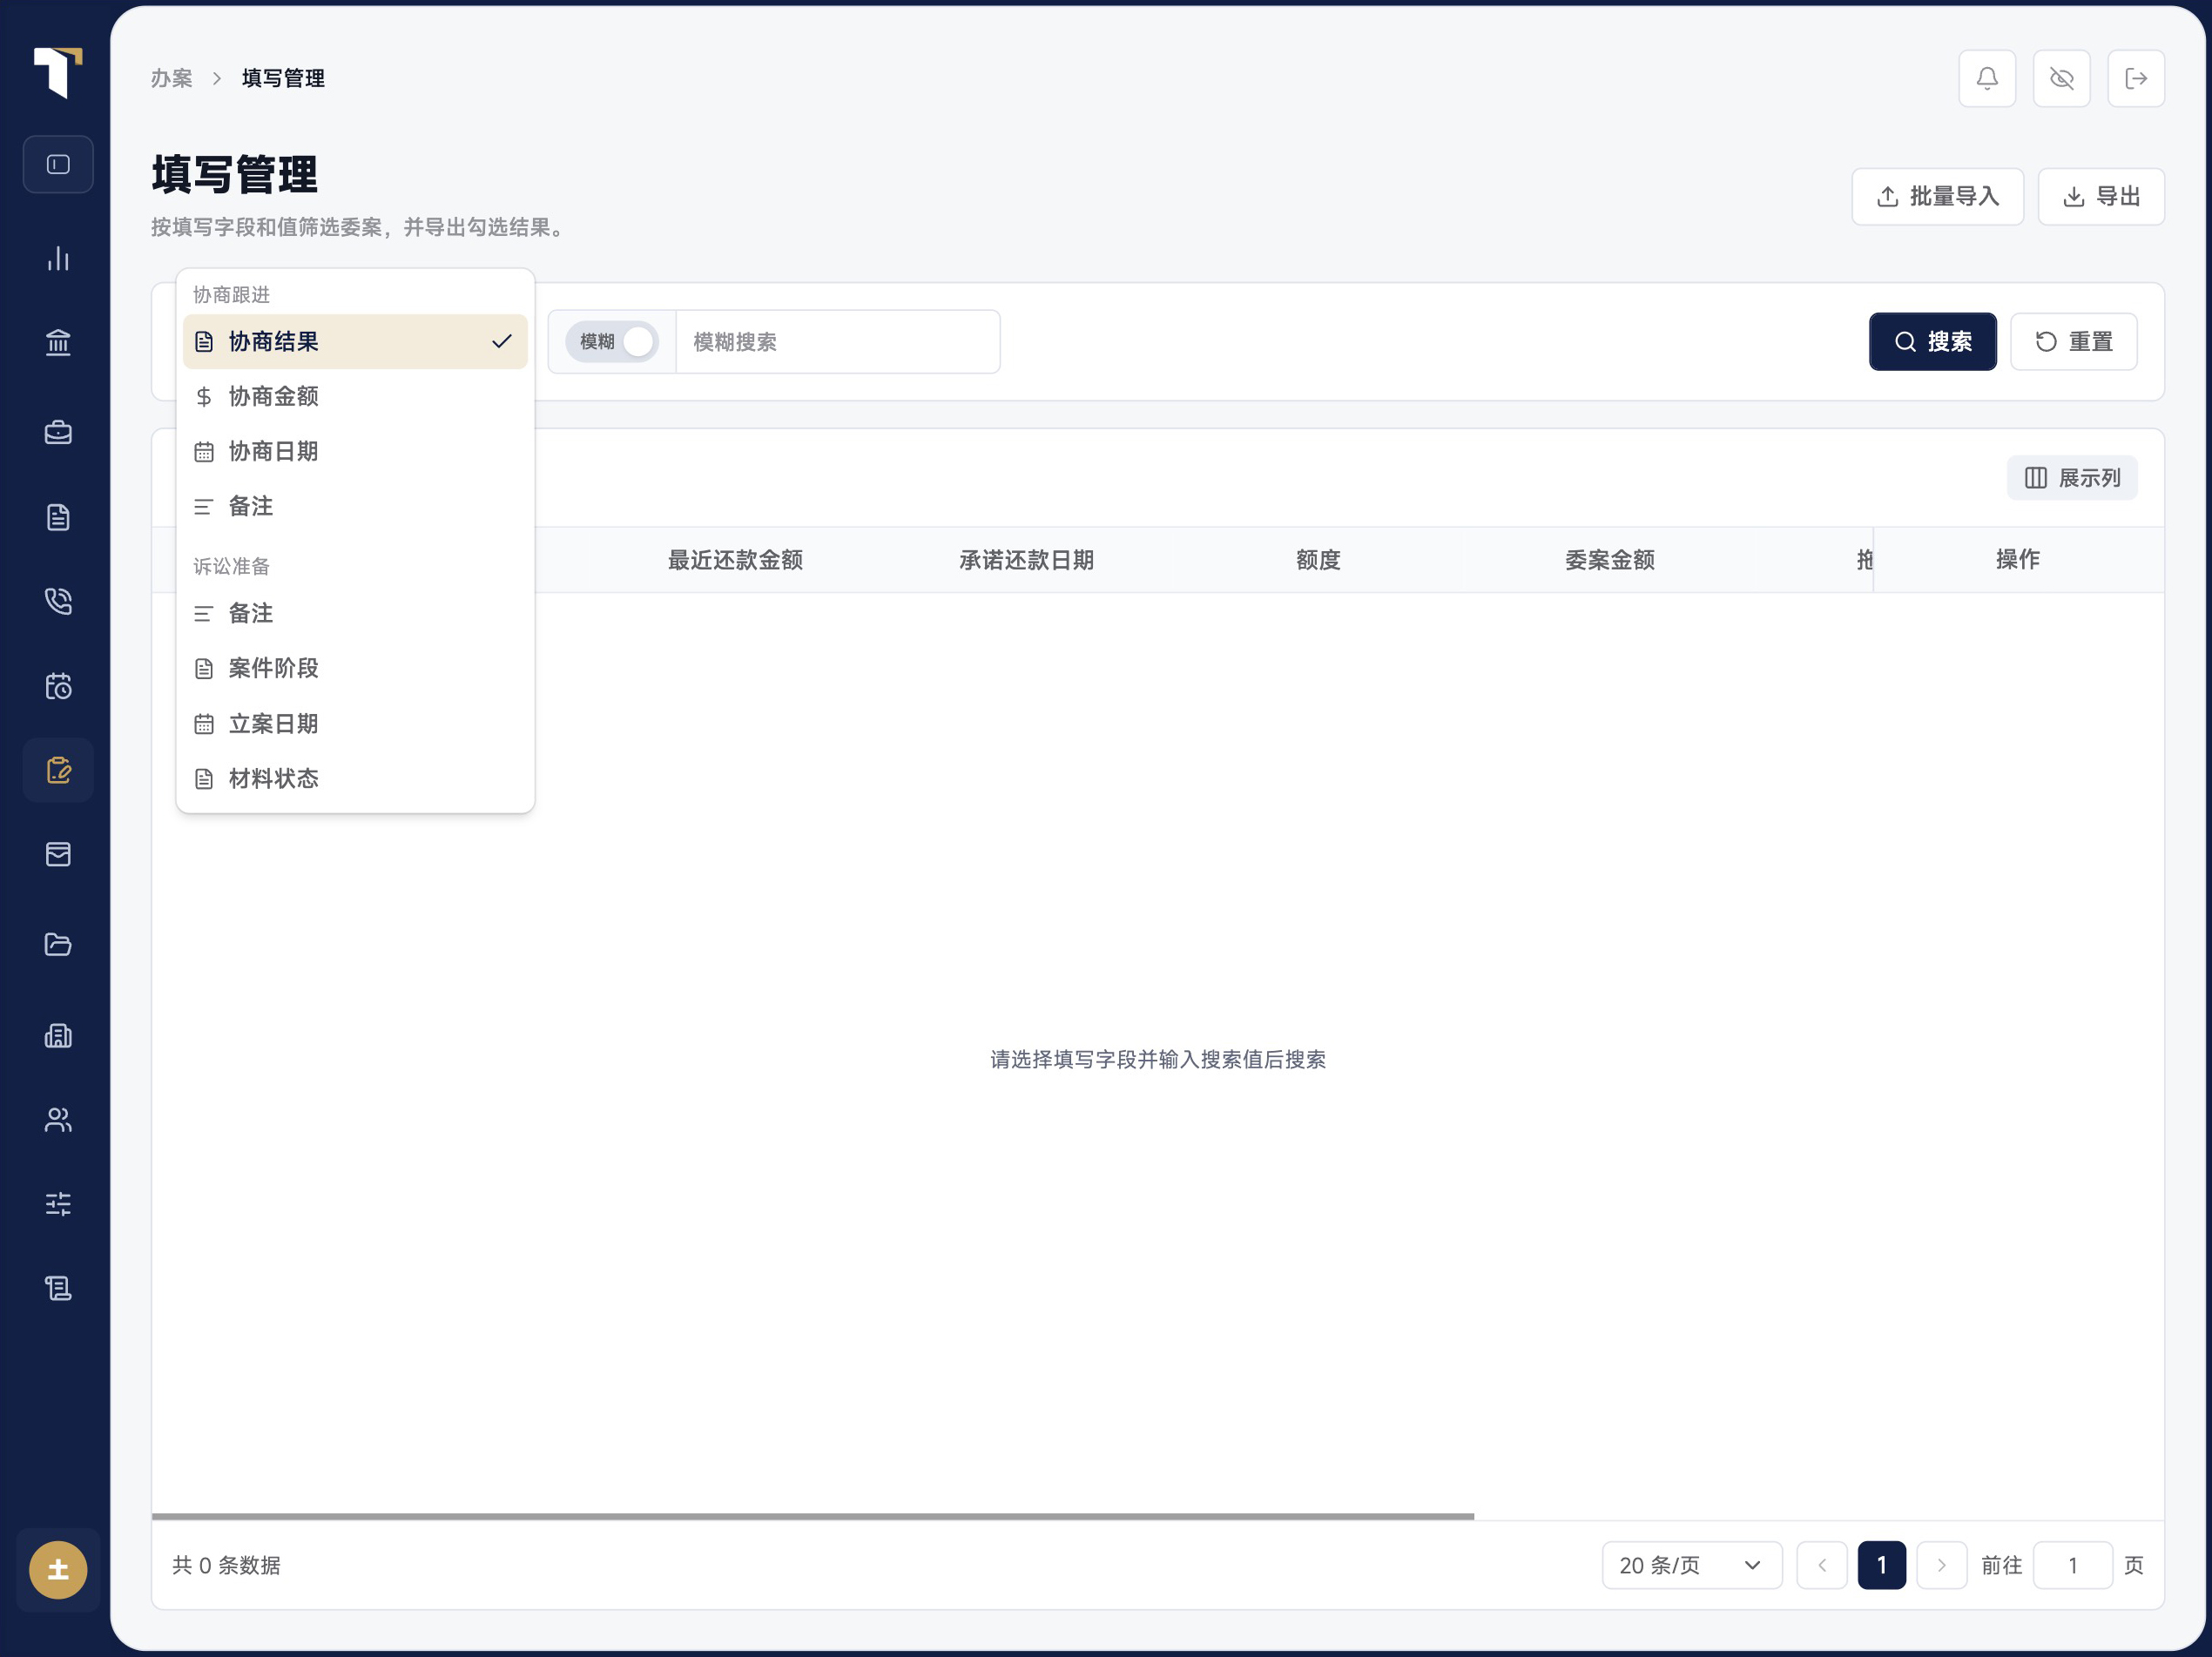Toggle the eye-off privacy mask icon
Image resolution: width=2212 pixels, height=1657 pixels.
2061,78
